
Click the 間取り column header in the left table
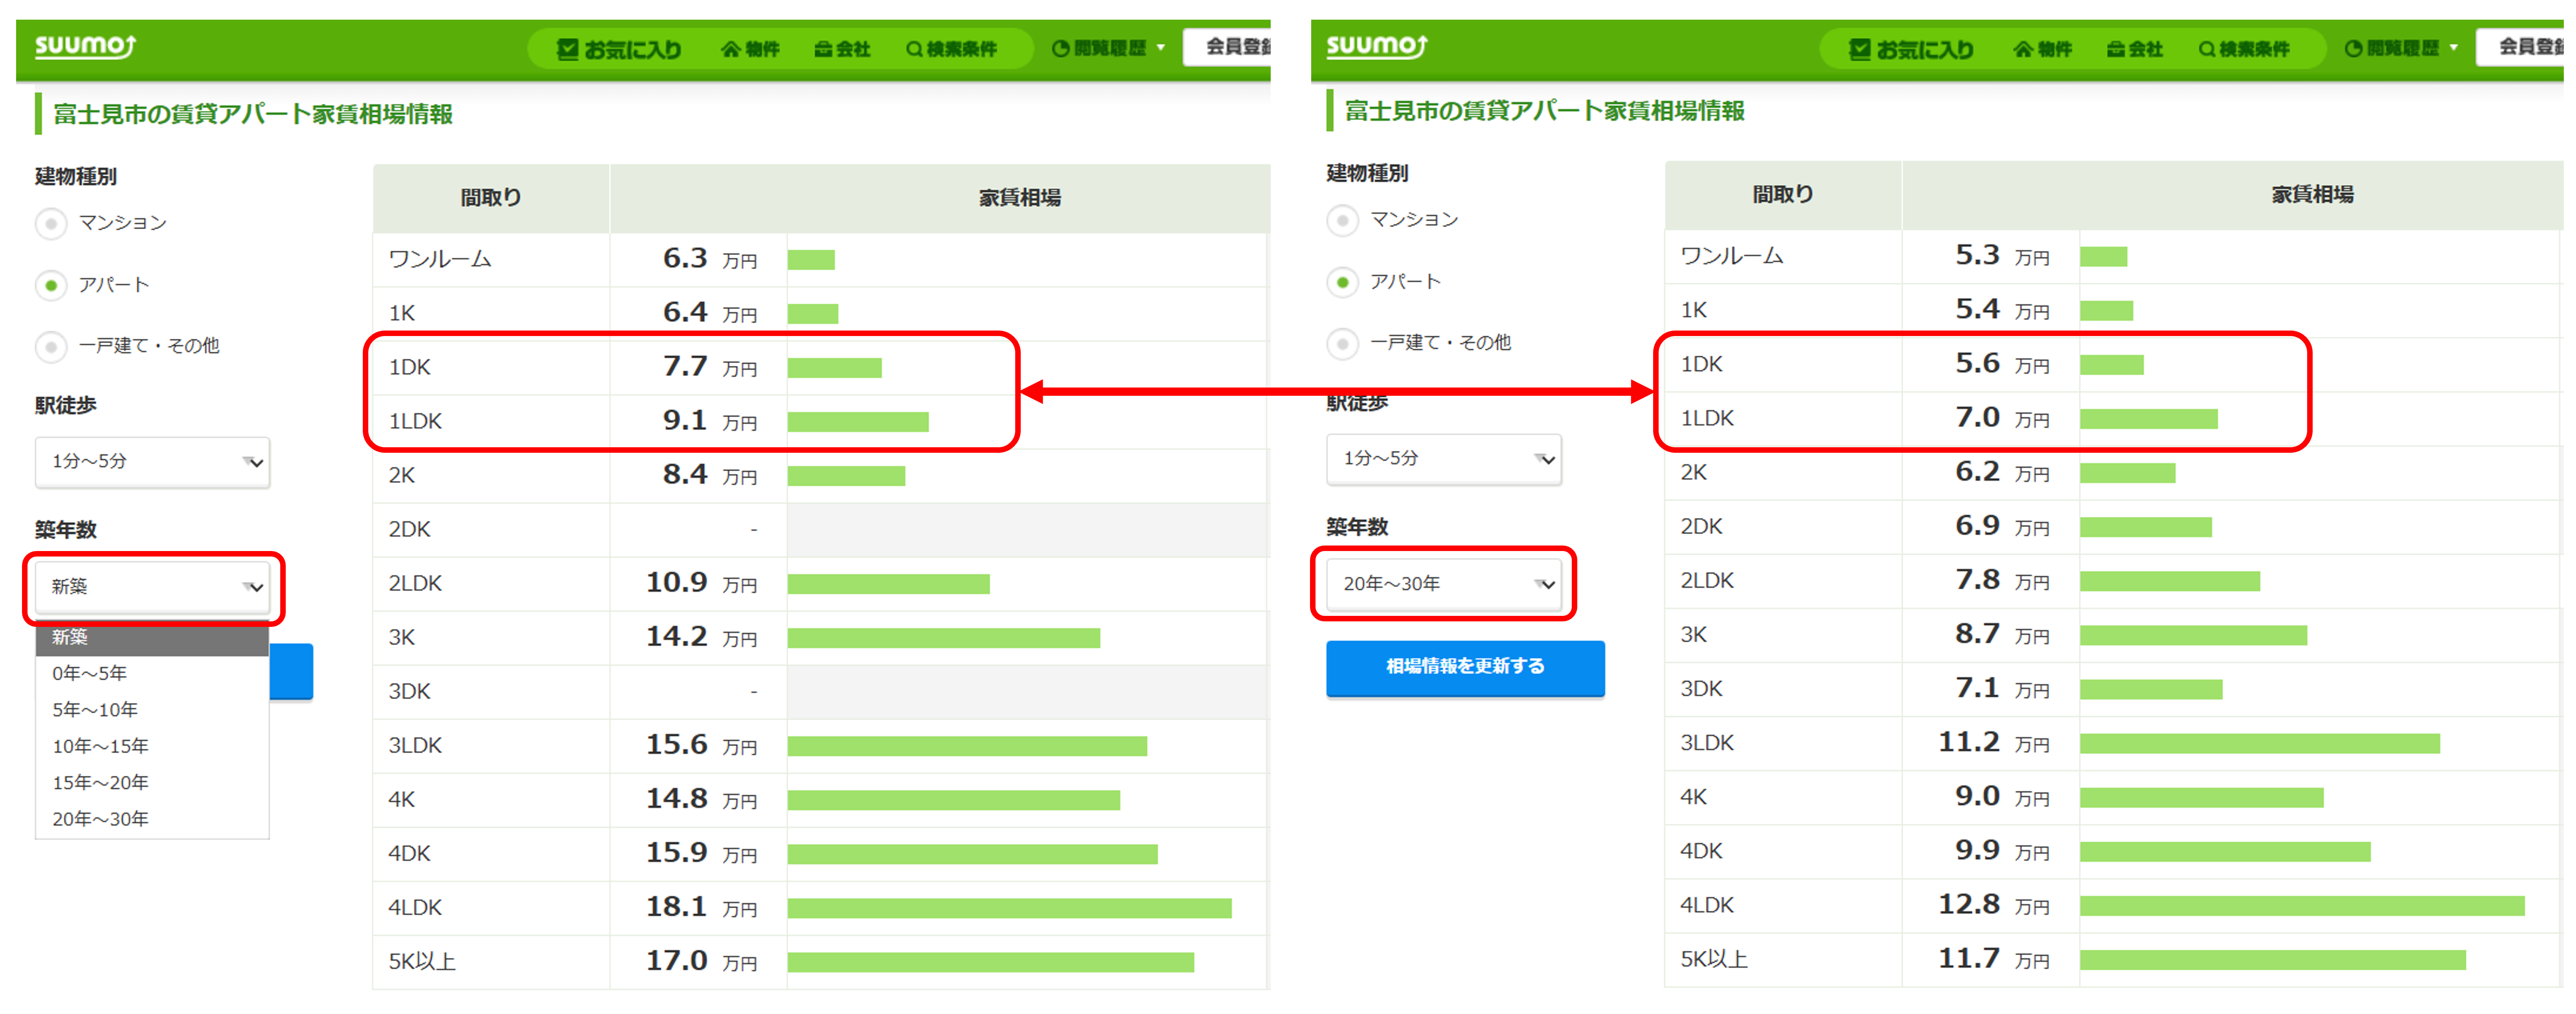pyautogui.click(x=491, y=198)
